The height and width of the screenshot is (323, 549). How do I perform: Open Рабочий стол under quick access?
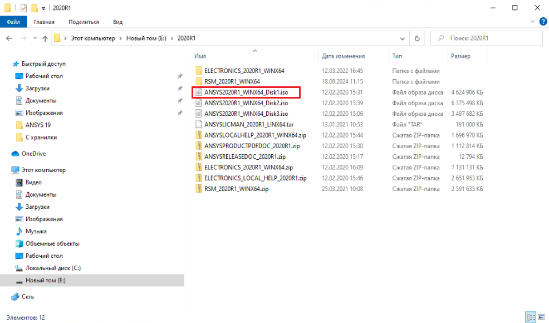[x=44, y=76]
